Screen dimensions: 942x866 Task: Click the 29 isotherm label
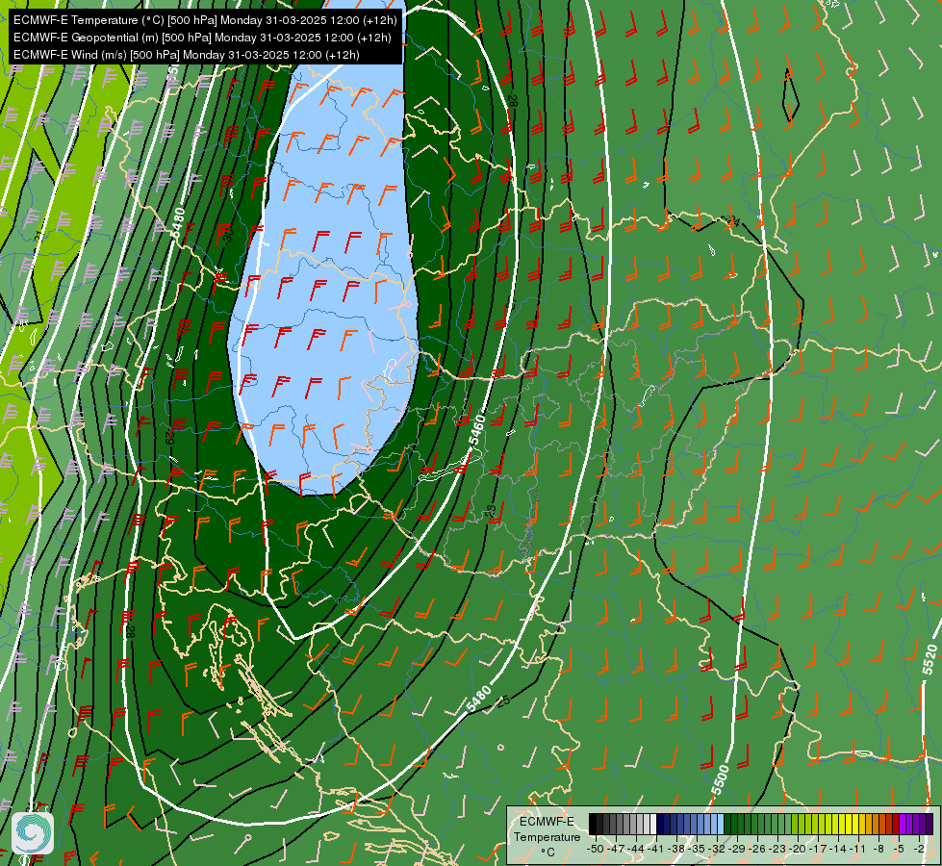tap(170, 436)
